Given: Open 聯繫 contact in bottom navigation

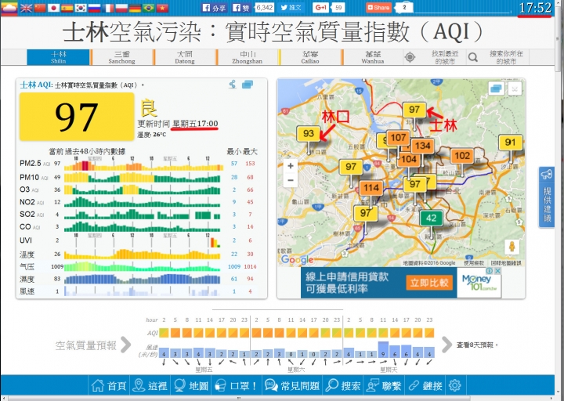Looking at the screenshot, I should [x=384, y=385].
